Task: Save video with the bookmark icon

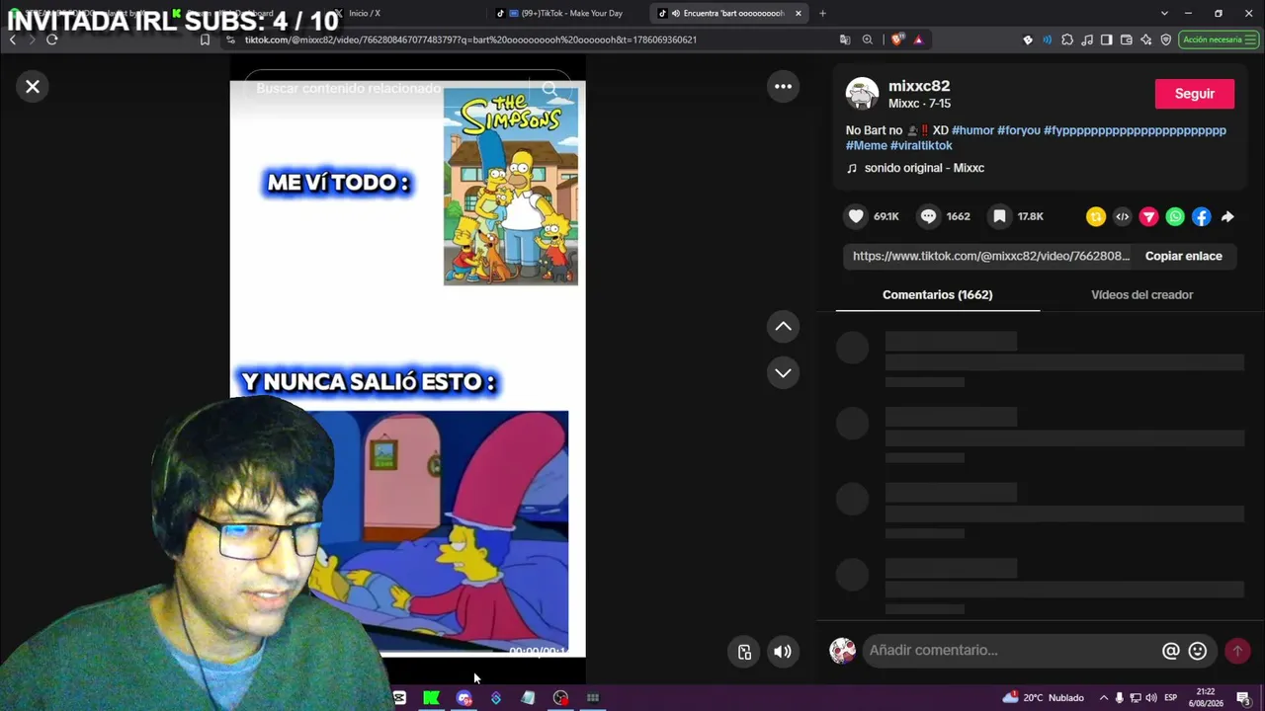Action: point(1000,216)
